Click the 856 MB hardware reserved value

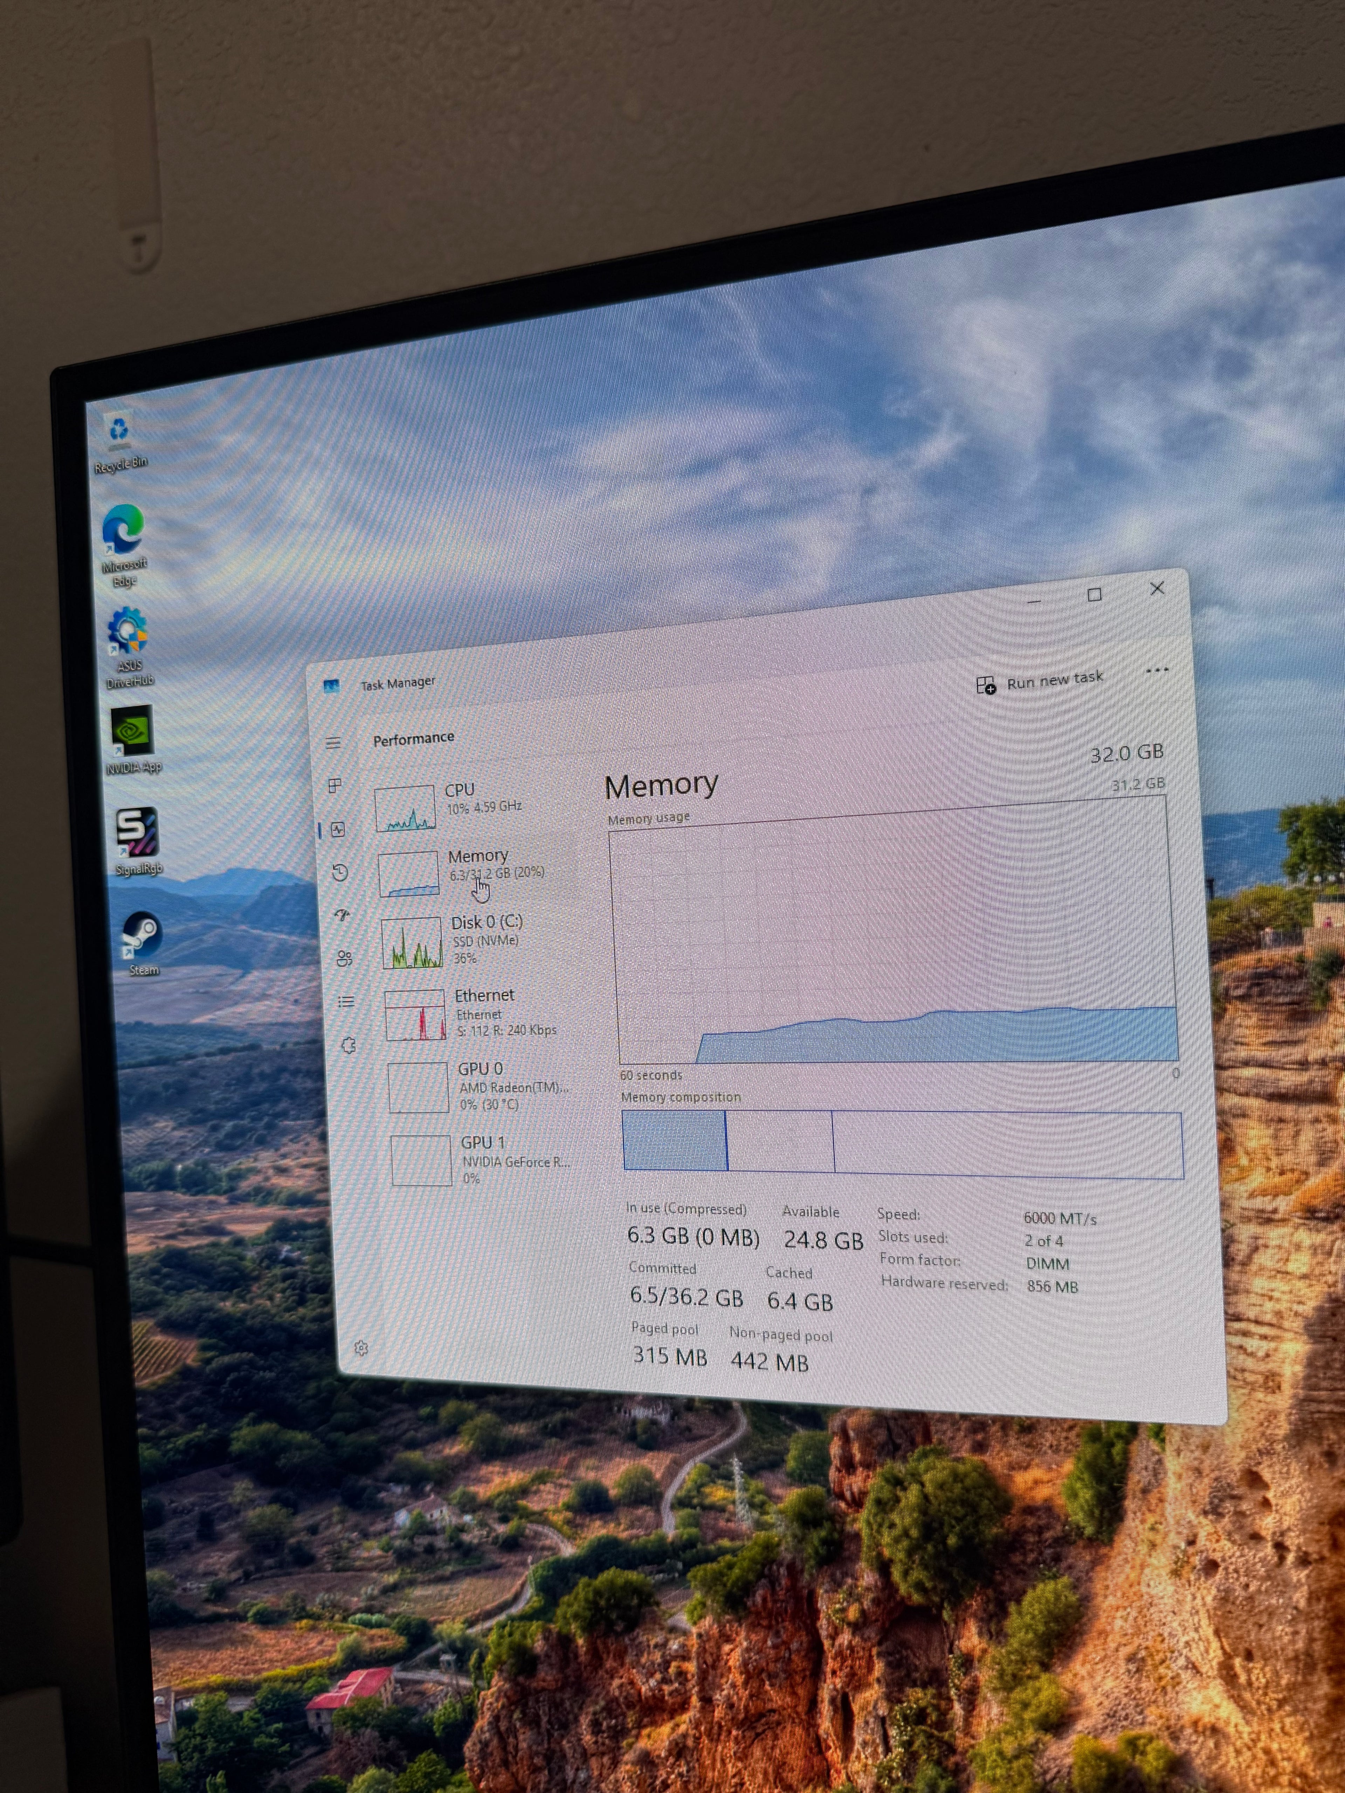1052,1286
